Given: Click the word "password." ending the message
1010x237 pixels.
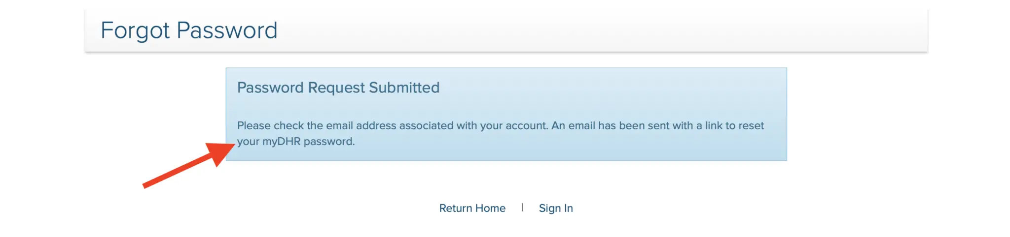Looking at the screenshot, I should pos(329,142).
